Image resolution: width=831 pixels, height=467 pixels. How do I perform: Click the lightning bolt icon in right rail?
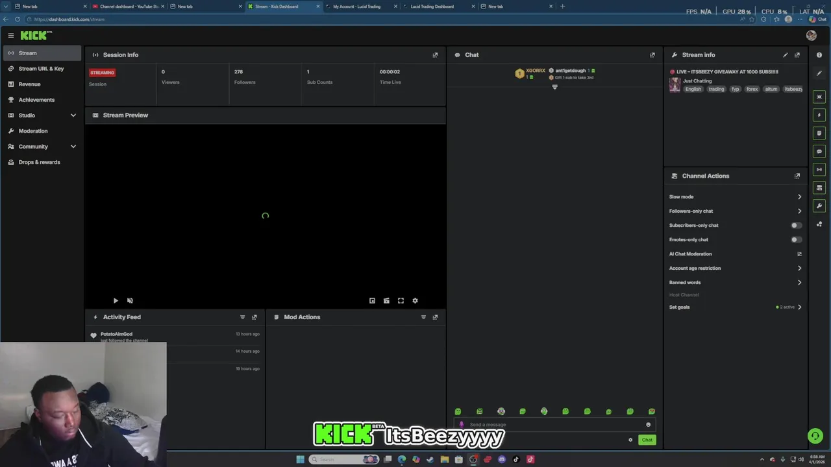point(819,115)
